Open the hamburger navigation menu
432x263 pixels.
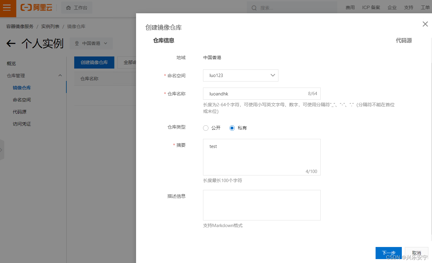tap(8, 8)
